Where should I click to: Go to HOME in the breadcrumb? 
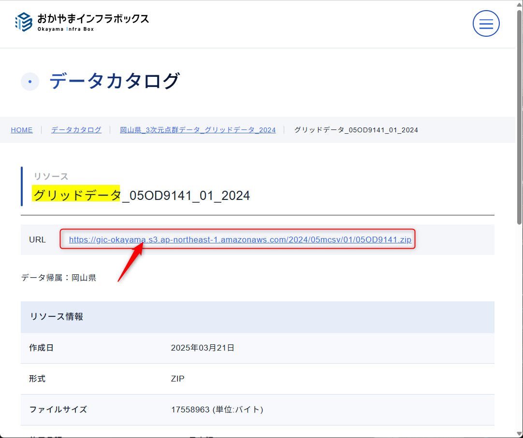22,130
